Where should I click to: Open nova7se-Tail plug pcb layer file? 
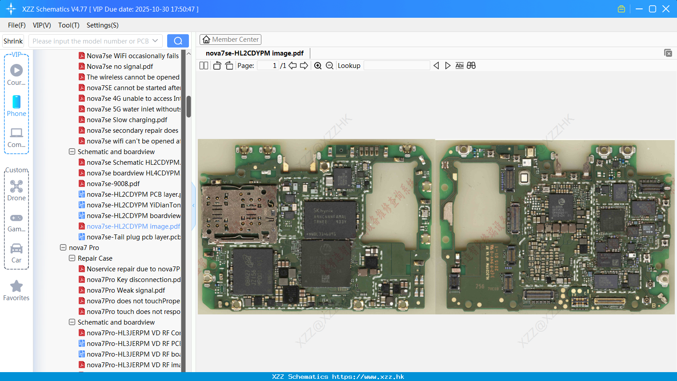coord(133,237)
